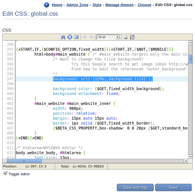This screenshot has height=195, width=195.
Task: Toggle fullscreen editor mode icon
Action: pos(76,37)
